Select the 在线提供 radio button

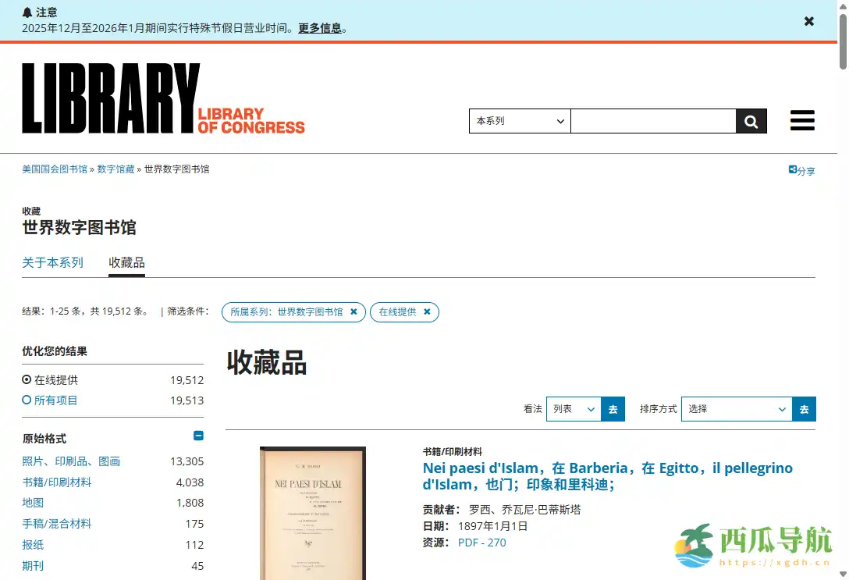pos(27,379)
